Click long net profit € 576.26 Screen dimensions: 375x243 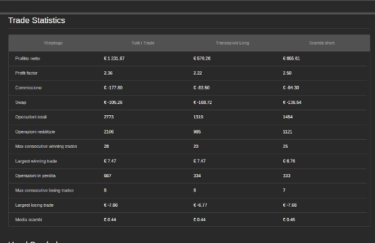(x=202, y=58)
